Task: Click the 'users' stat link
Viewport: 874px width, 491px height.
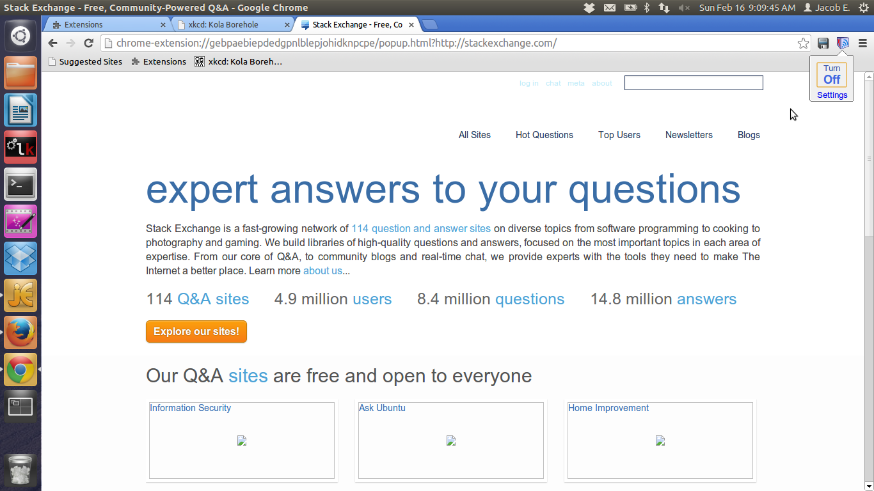Action: coord(372,299)
